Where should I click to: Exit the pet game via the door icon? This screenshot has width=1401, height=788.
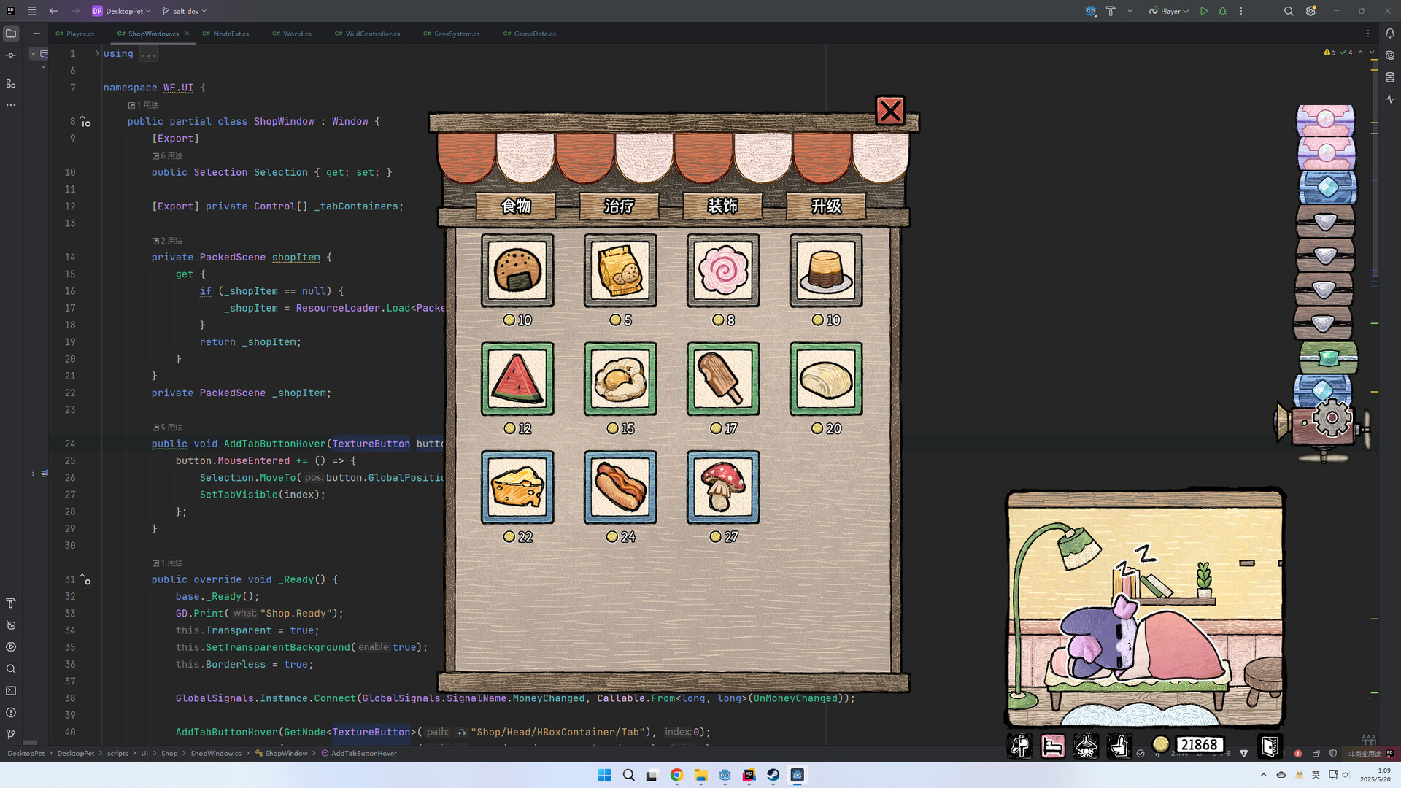pos(1270,746)
